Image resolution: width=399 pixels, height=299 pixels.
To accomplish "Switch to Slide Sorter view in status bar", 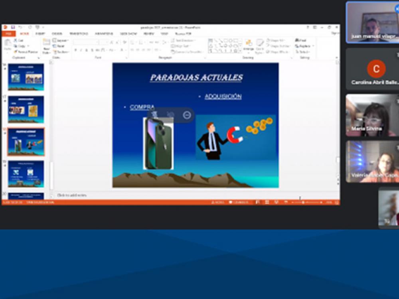I will click(267, 203).
